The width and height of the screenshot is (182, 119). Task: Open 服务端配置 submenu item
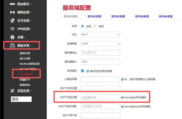(26, 74)
